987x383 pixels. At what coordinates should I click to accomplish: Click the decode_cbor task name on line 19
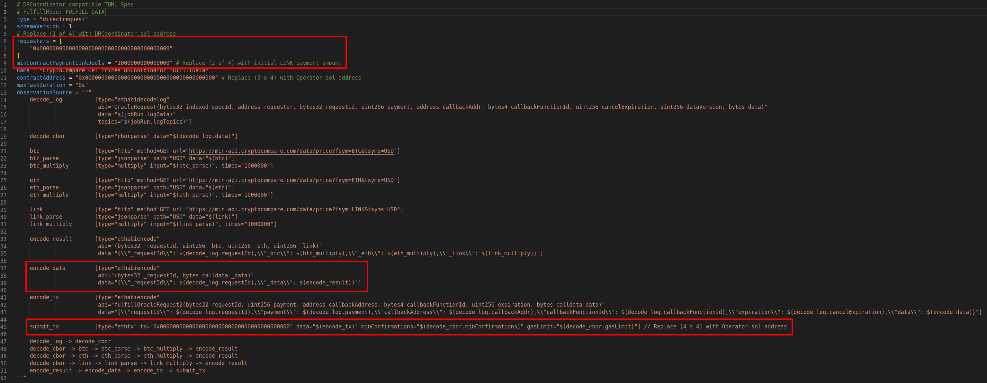48,136
